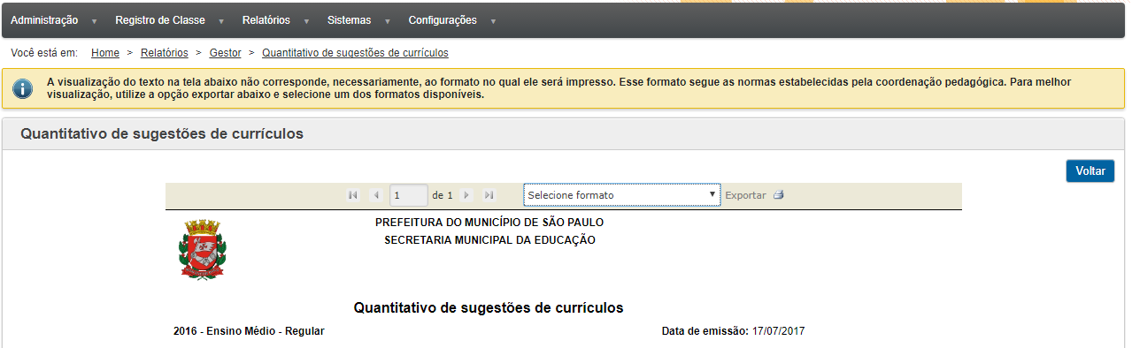
Task: Open the Sistemas menu
Action: click(x=349, y=20)
